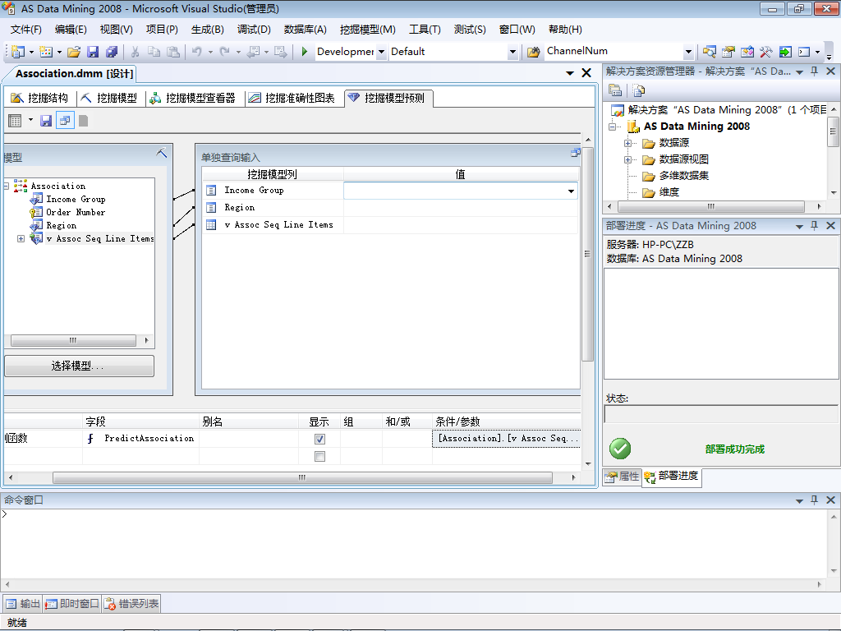Viewport: 841px width, 631px height.
Task: Click the Copy toolbar icon
Action: [x=154, y=52]
